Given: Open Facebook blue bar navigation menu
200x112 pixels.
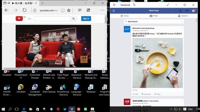Looking at the screenshot, I should pos(114,11).
